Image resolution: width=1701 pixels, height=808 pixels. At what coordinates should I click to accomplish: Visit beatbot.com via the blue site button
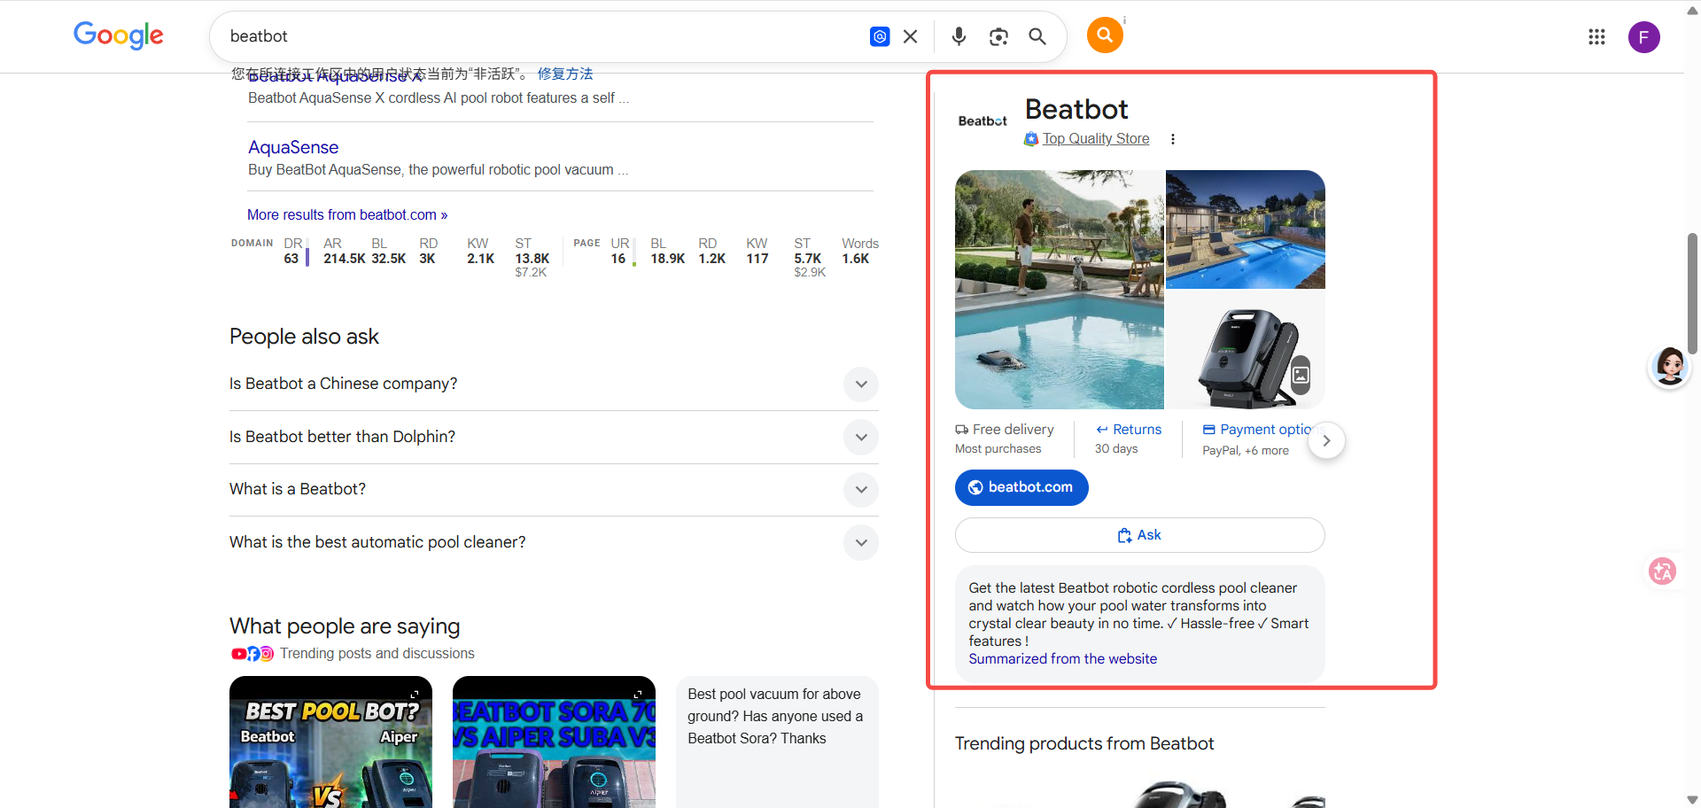click(x=1021, y=487)
